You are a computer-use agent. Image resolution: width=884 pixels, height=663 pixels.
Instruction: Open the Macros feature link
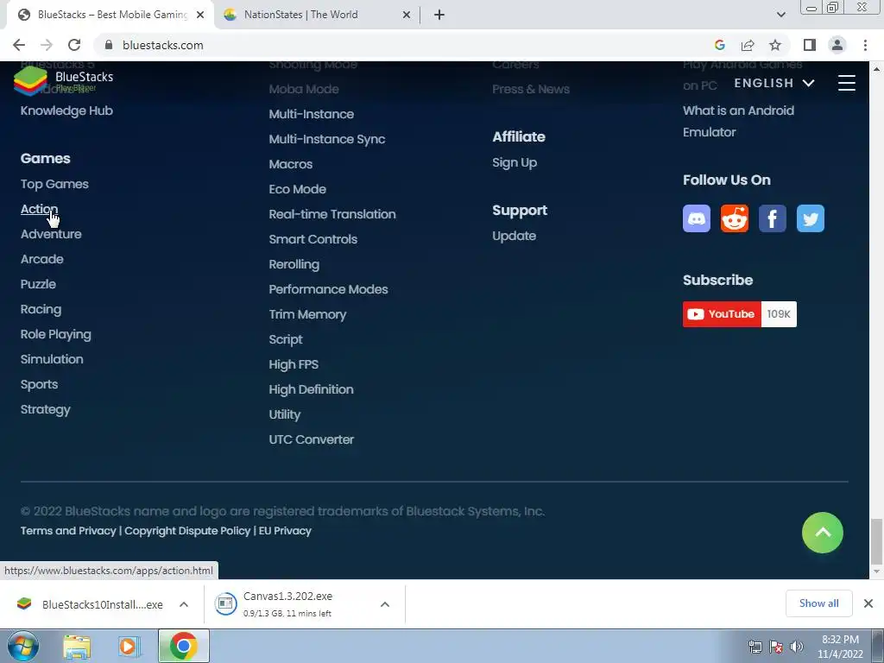290,164
